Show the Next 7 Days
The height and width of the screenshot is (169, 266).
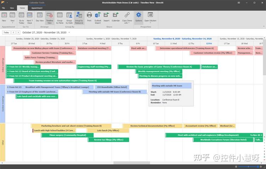(29, 18)
